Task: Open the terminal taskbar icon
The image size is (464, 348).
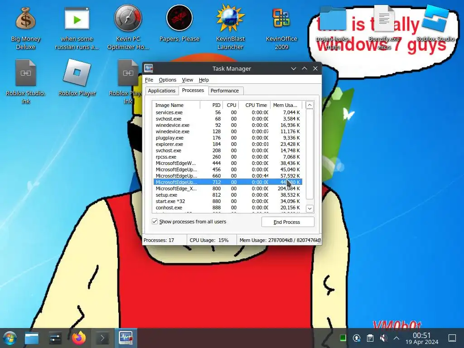Action: coord(102,338)
